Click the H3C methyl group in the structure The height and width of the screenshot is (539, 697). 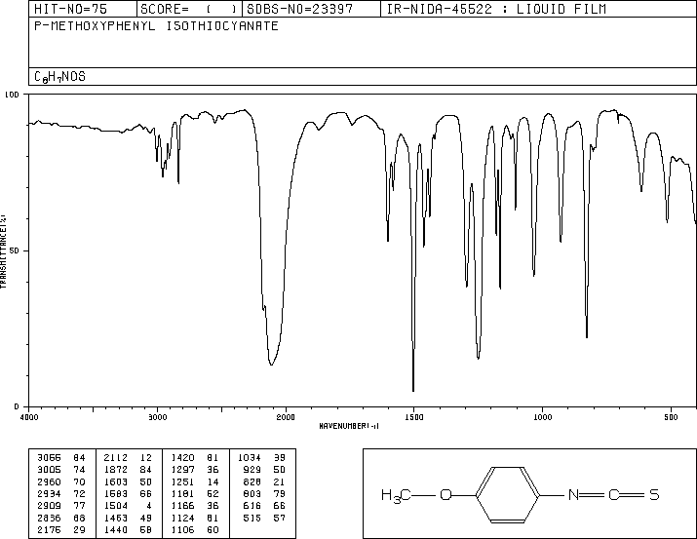point(396,495)
